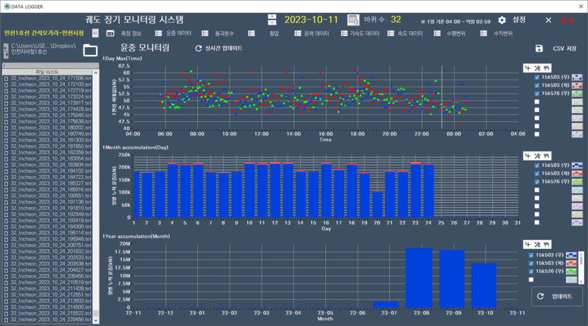588x326 pixels.
Task: Open 횡압 view
Action: click(274, 33)
